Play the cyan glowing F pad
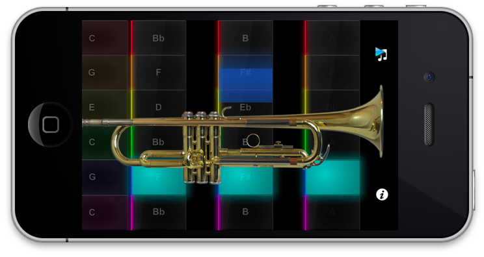This screenshot has width=484, height=257. pos(159,177)
